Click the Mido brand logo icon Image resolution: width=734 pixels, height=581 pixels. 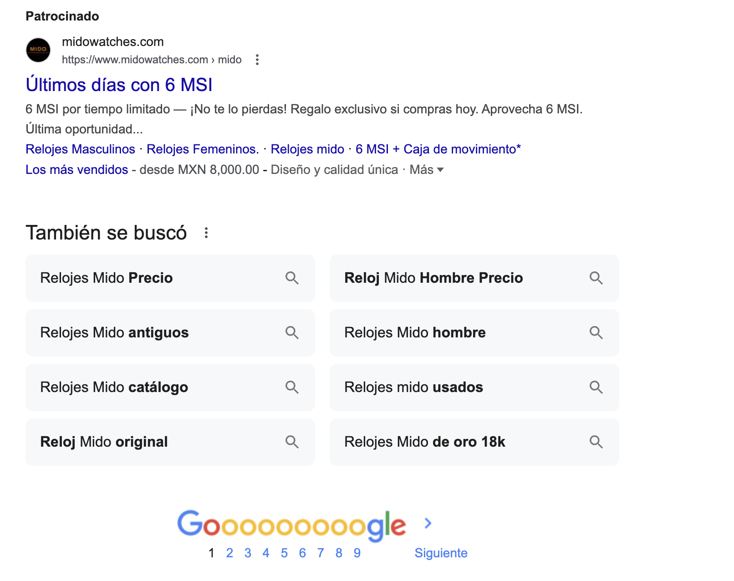[x=38, y=50]
